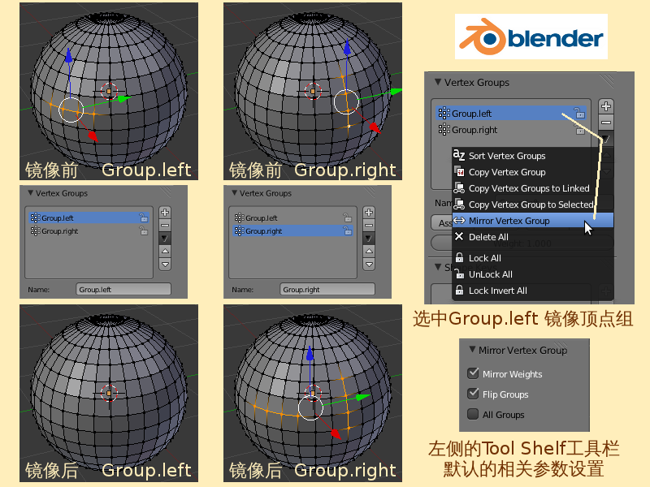650x487 pixels.
Task: Open specials arrow menu in Name Group.left panel
Action: point(165,238)
